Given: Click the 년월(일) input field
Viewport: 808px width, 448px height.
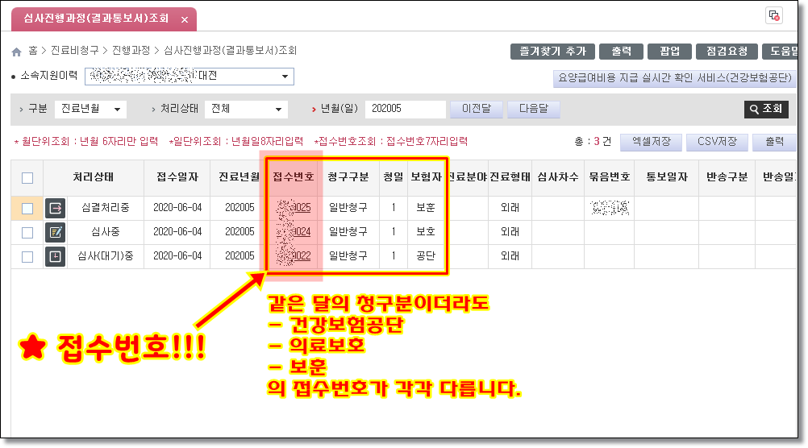Looking at the screenshot, I should [405, 109].
